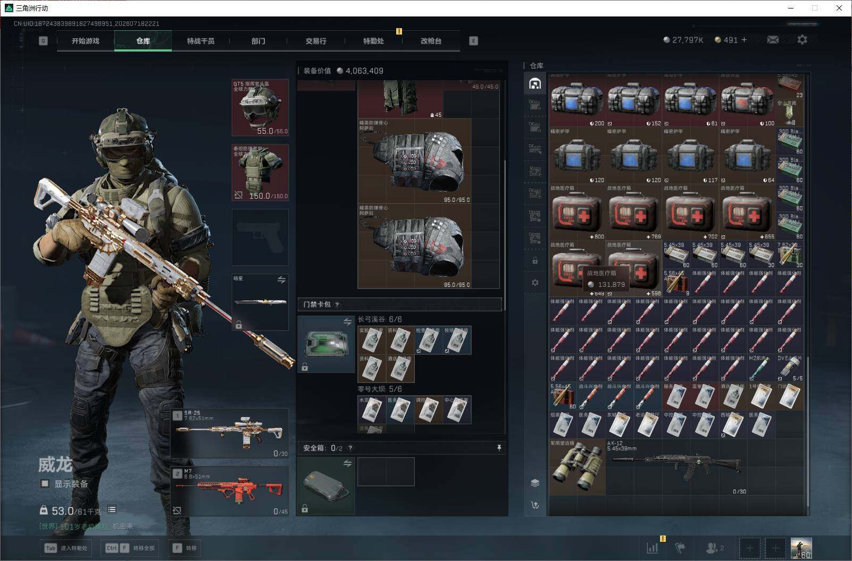Viewport: 852px width, 561px height.
Task: Click the Q key previous-tab icon
Action: pos(43,41)
